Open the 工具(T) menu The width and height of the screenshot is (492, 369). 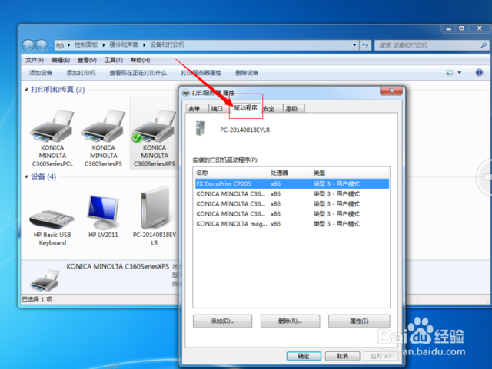tap(113, 60)
